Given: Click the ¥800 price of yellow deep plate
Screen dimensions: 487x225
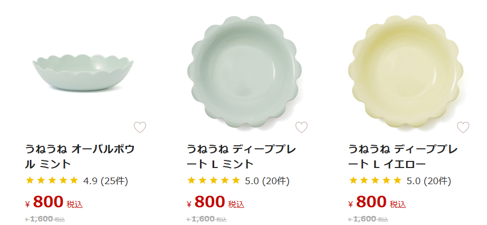Looking at the screenshot, I should point(371,202).
